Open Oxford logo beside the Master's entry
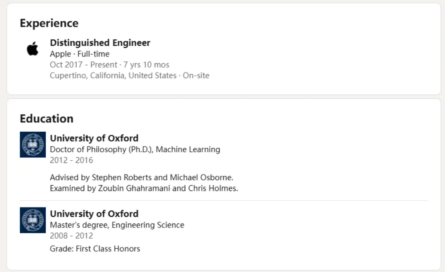Viewport: 445px width, 272px height. 32,220
